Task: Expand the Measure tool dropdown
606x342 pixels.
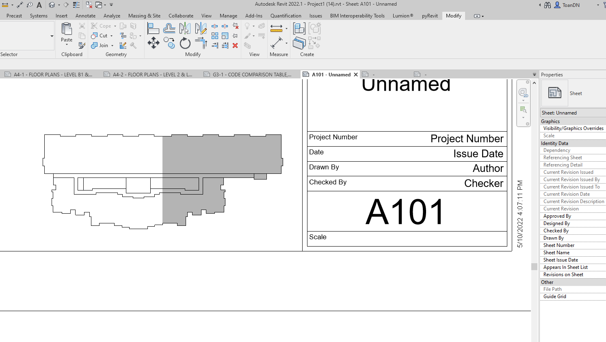Action: [286, 29]
